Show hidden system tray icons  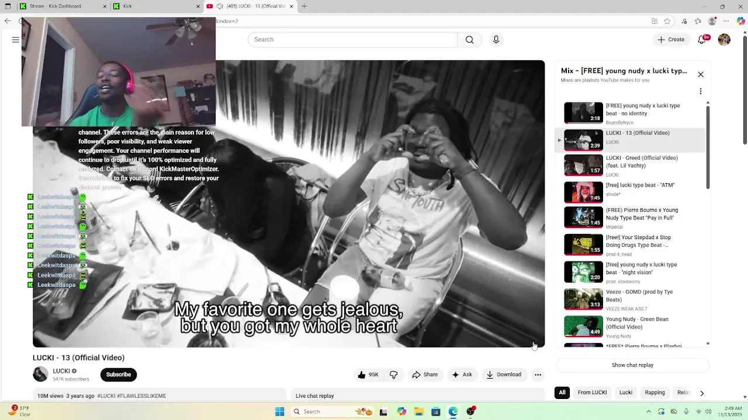649,411
